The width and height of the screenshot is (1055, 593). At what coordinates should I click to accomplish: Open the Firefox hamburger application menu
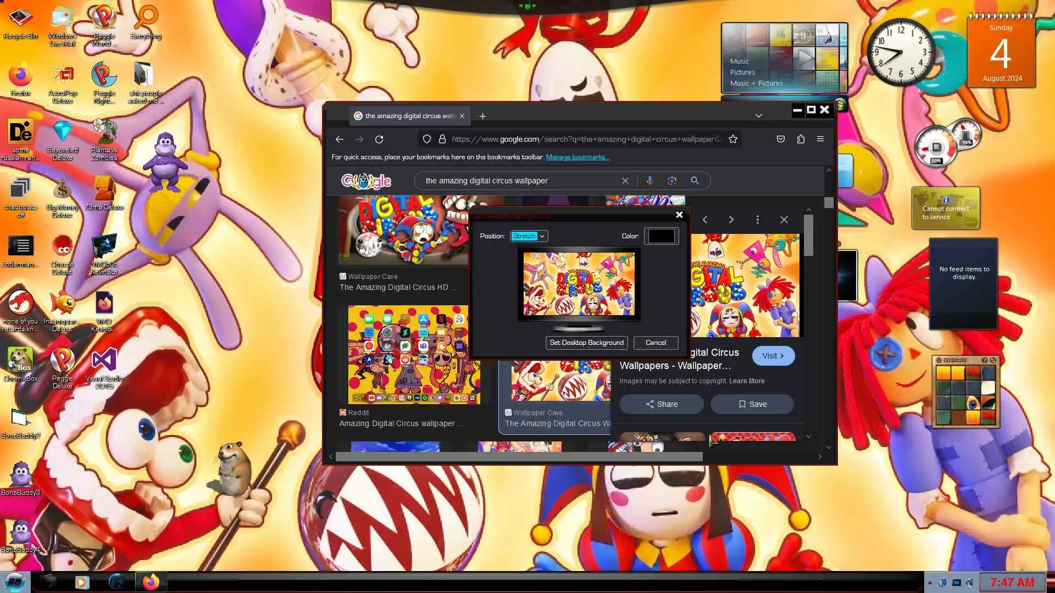820,139
